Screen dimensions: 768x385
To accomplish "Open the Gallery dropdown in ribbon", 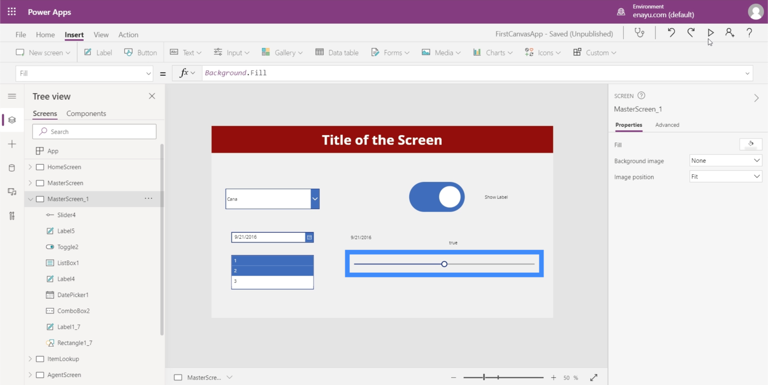I will click(x=282, y=52).
